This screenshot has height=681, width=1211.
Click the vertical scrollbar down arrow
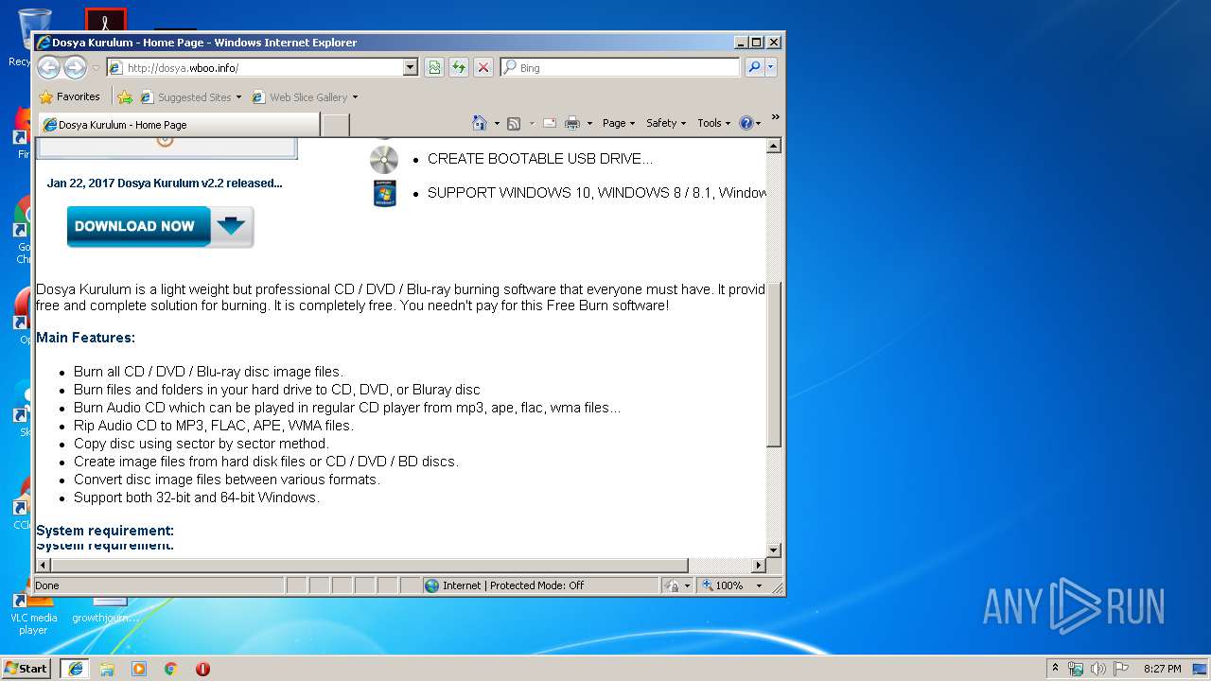[773, 550]
